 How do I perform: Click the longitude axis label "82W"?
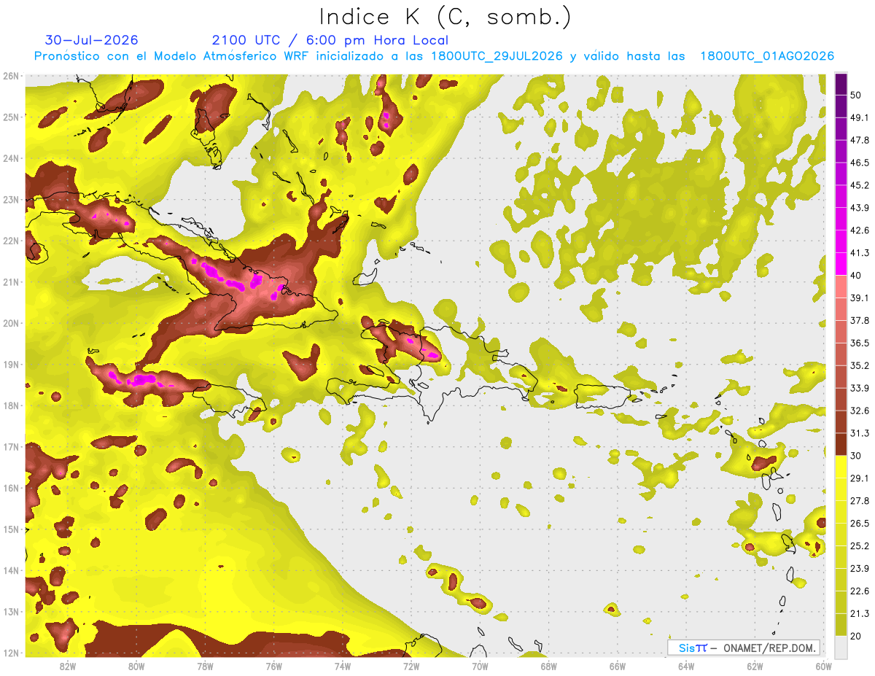click(68, 667)
